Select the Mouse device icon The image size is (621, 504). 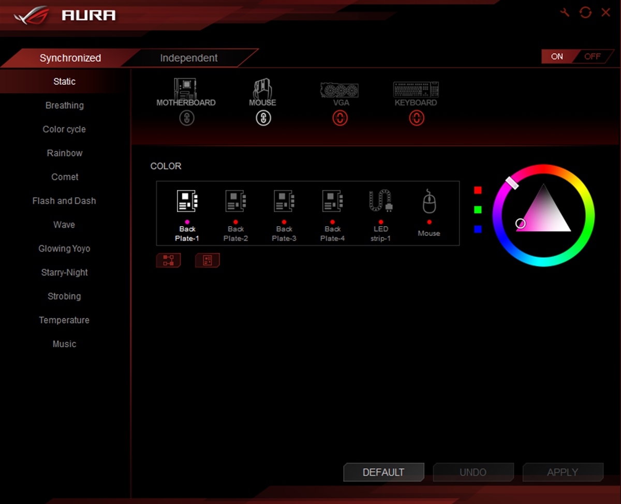(263, 88)
